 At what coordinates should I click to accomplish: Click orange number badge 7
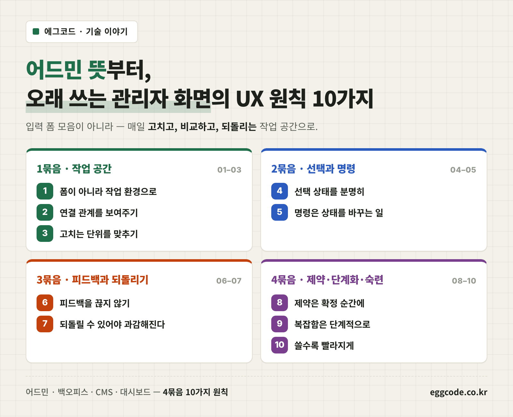(x=45, y=324)
